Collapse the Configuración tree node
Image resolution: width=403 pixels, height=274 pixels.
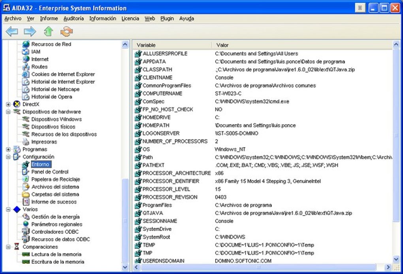pyautogui.click(x=8, y=157)
